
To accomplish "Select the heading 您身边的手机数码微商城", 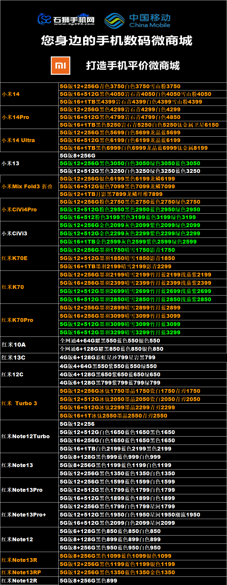I will (117, 41).
